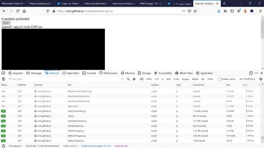
Task: Toggle the sidebar view icon
Action: [x=232, y=11]
